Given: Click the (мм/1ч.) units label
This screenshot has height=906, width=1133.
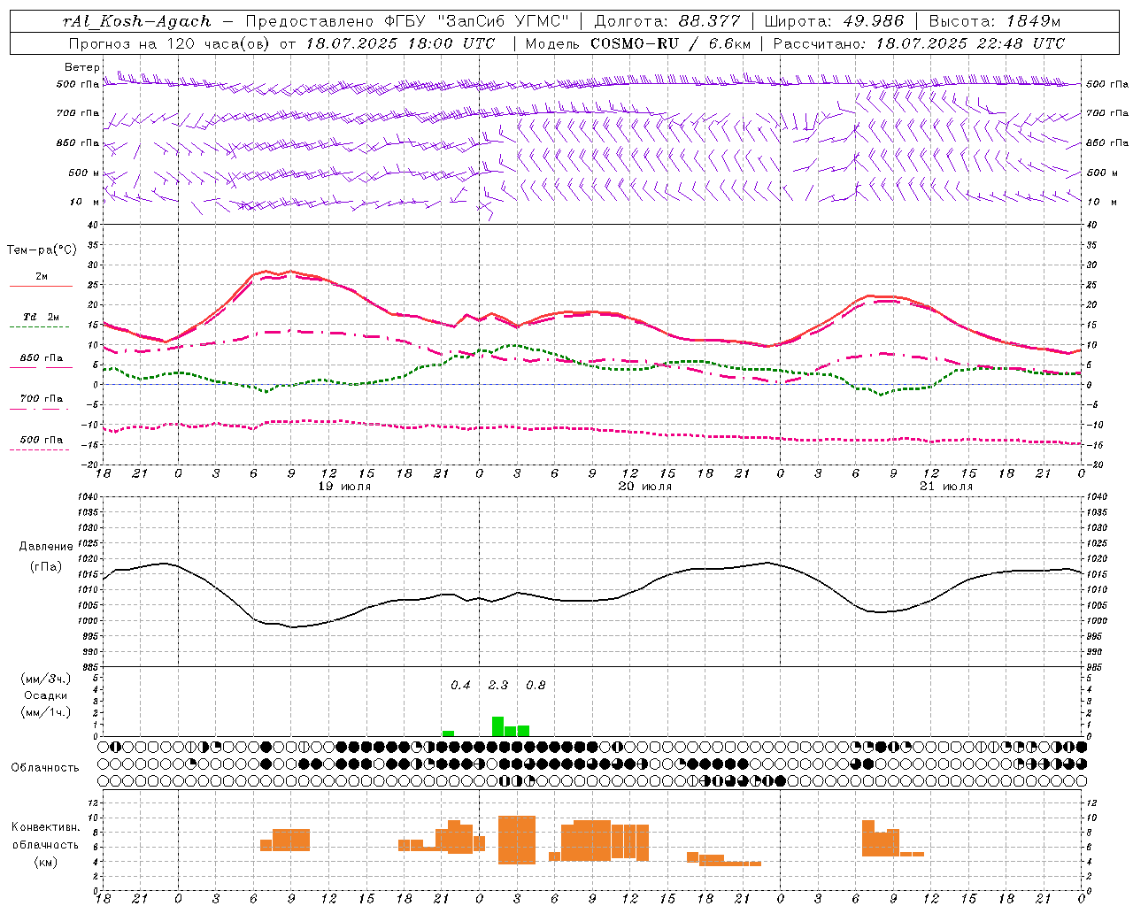Looking at the screenshot, I should (46, 712).
